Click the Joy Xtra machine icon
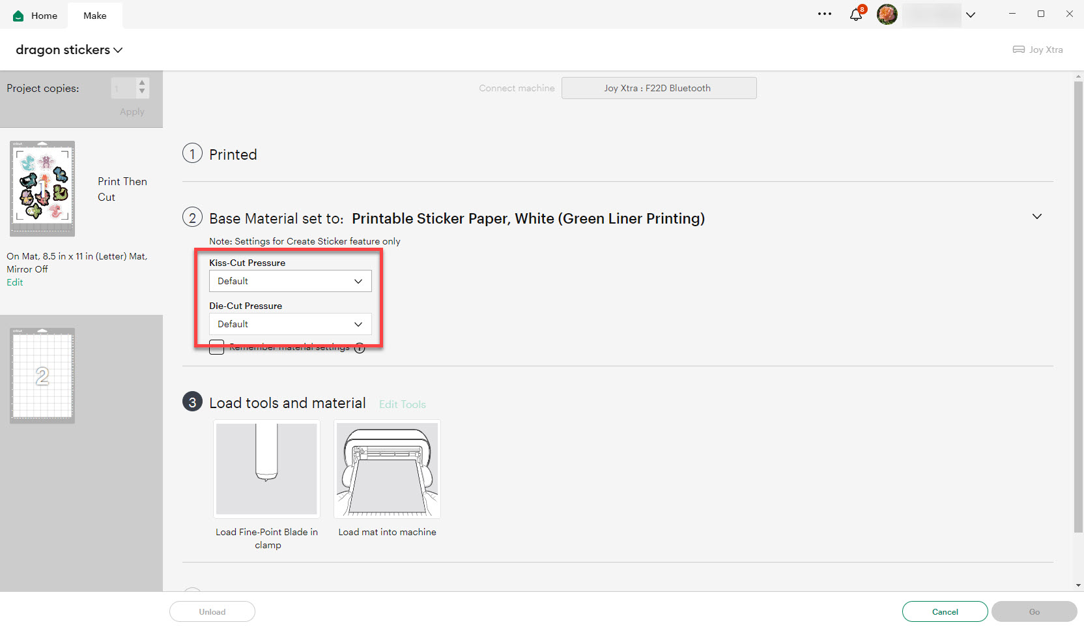1084x631 pixels. pyautogui.click(x=1019, y=49)
